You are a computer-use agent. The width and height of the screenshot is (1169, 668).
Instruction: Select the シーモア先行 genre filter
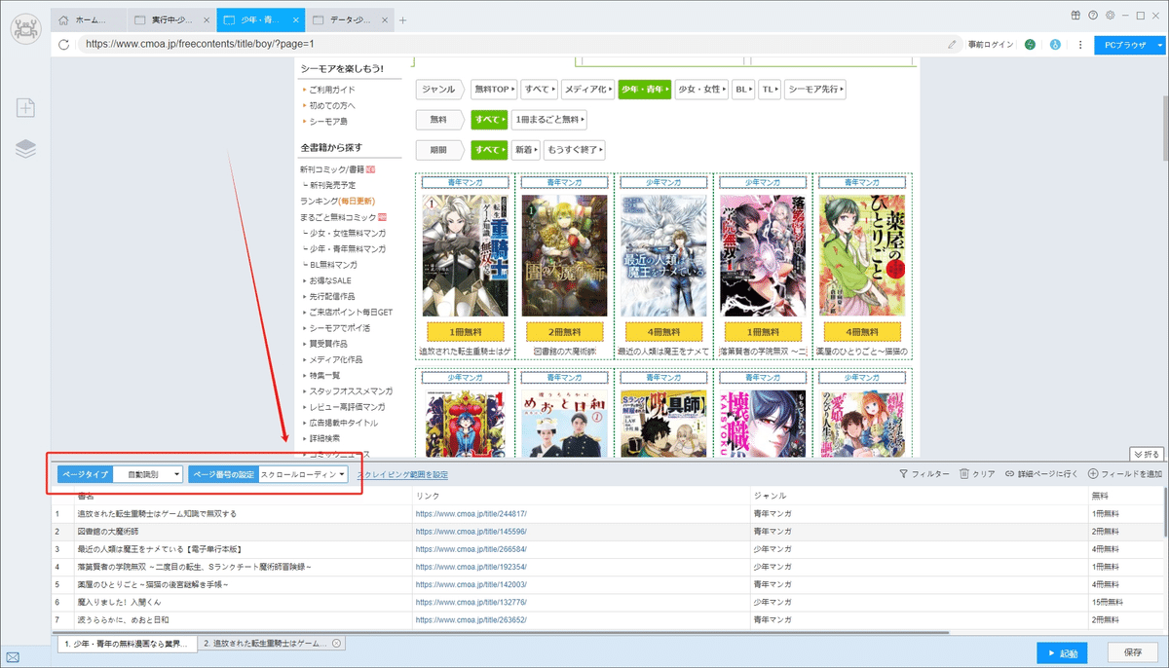click(x=814, y=90)
